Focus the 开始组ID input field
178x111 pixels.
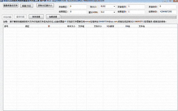tap(136, 7)
